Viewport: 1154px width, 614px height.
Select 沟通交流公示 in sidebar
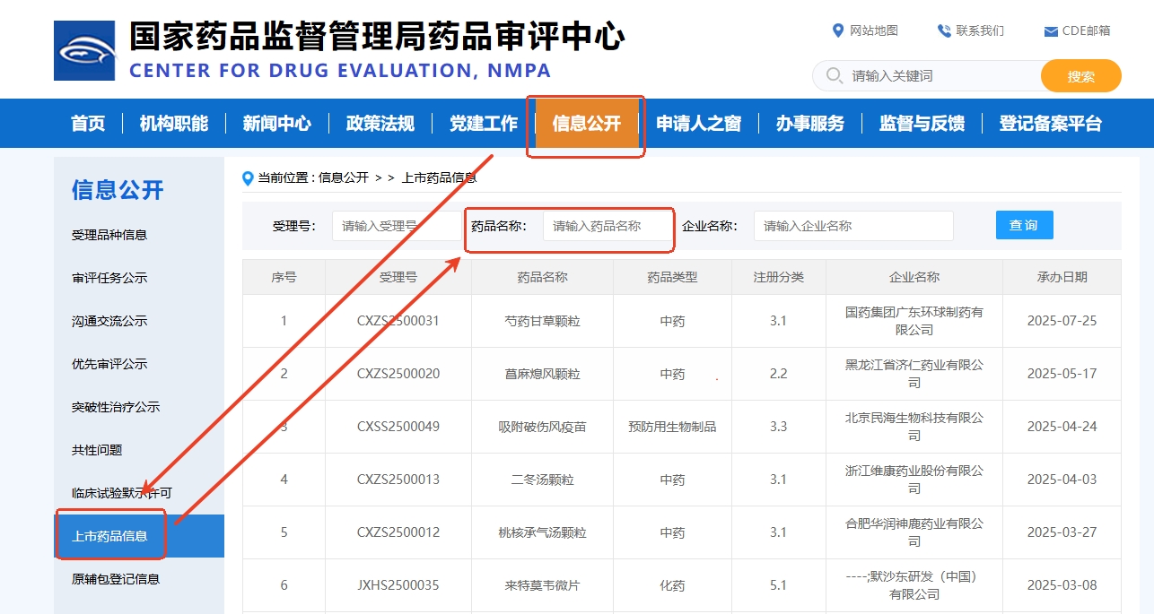109,321
